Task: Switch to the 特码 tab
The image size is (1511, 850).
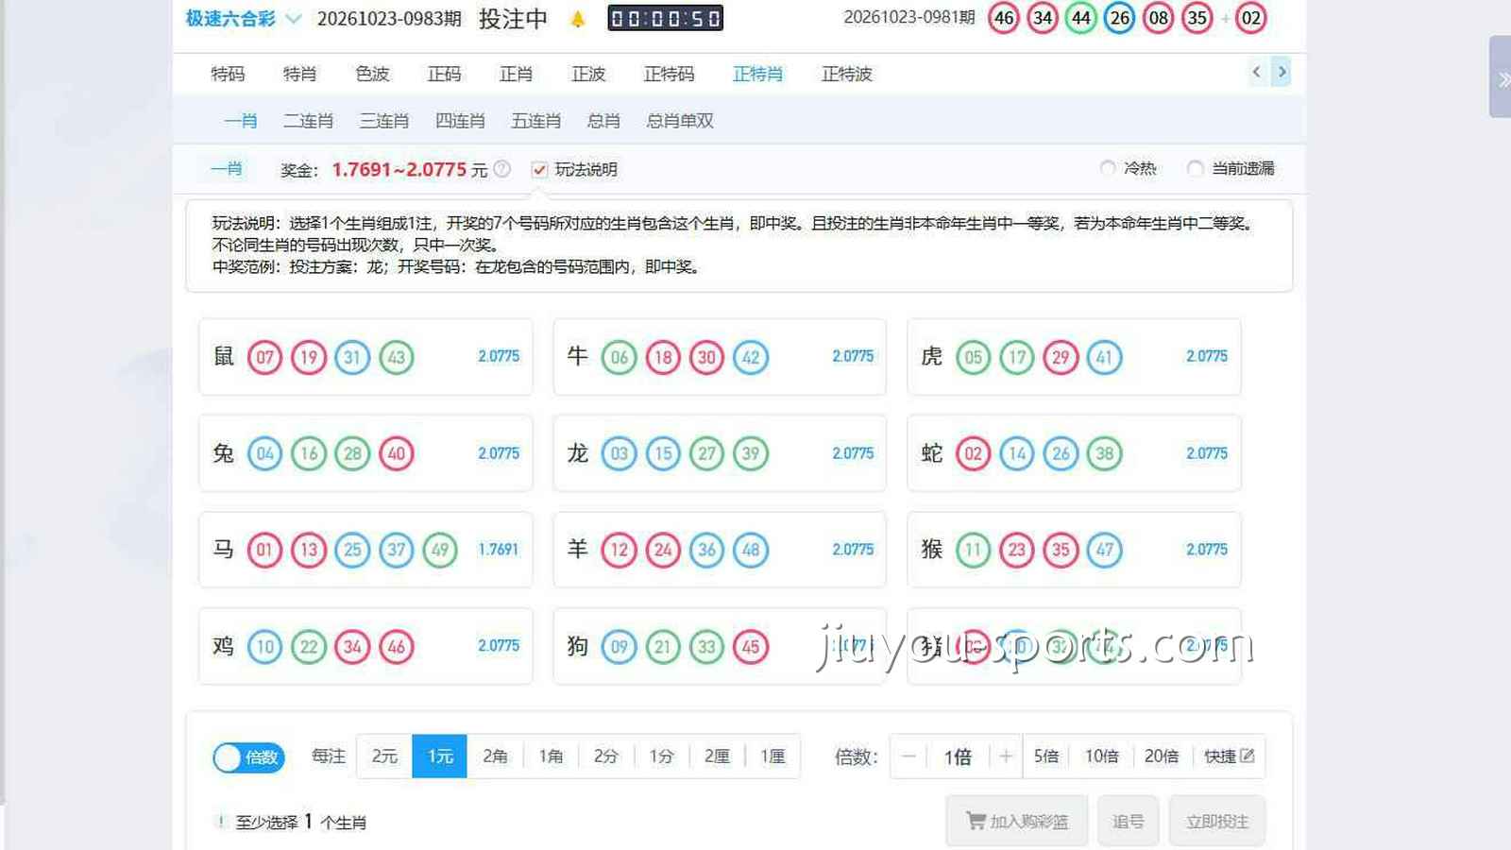Action: (x=228, y=74)
